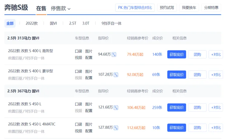This screenshot has width=228, height=139.
Task: Click the 我要换车 button
Action: pyautogui.click(x=189, y=8)
